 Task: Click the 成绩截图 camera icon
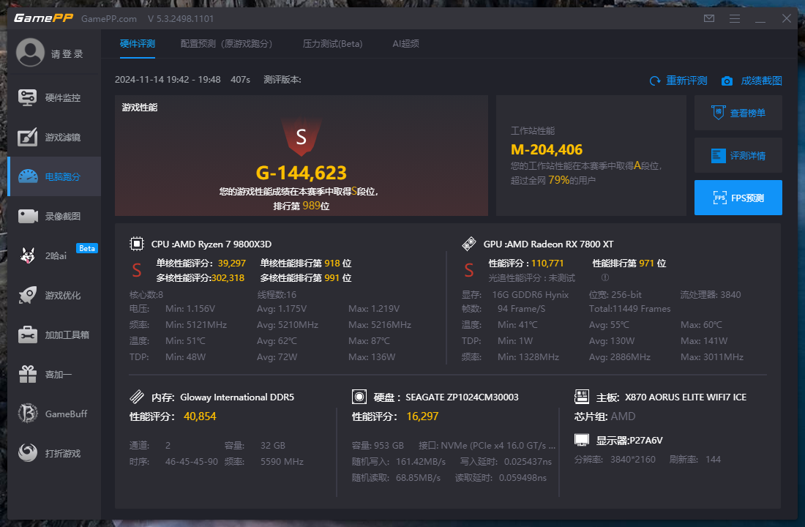pyautogui.click(x=727, y=81)
